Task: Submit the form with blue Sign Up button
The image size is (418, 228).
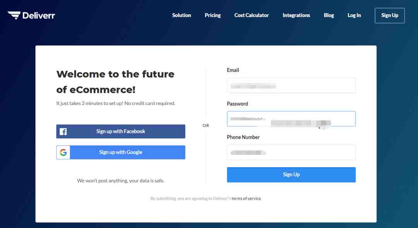Action: (291, 175)
